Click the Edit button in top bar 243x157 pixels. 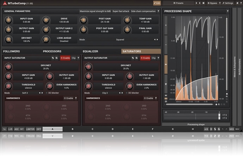click(157, 3)
